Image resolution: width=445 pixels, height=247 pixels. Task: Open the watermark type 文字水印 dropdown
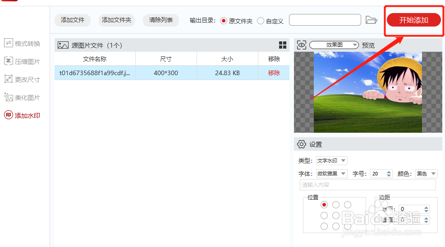pyautogui.click(x=332, y=161)
